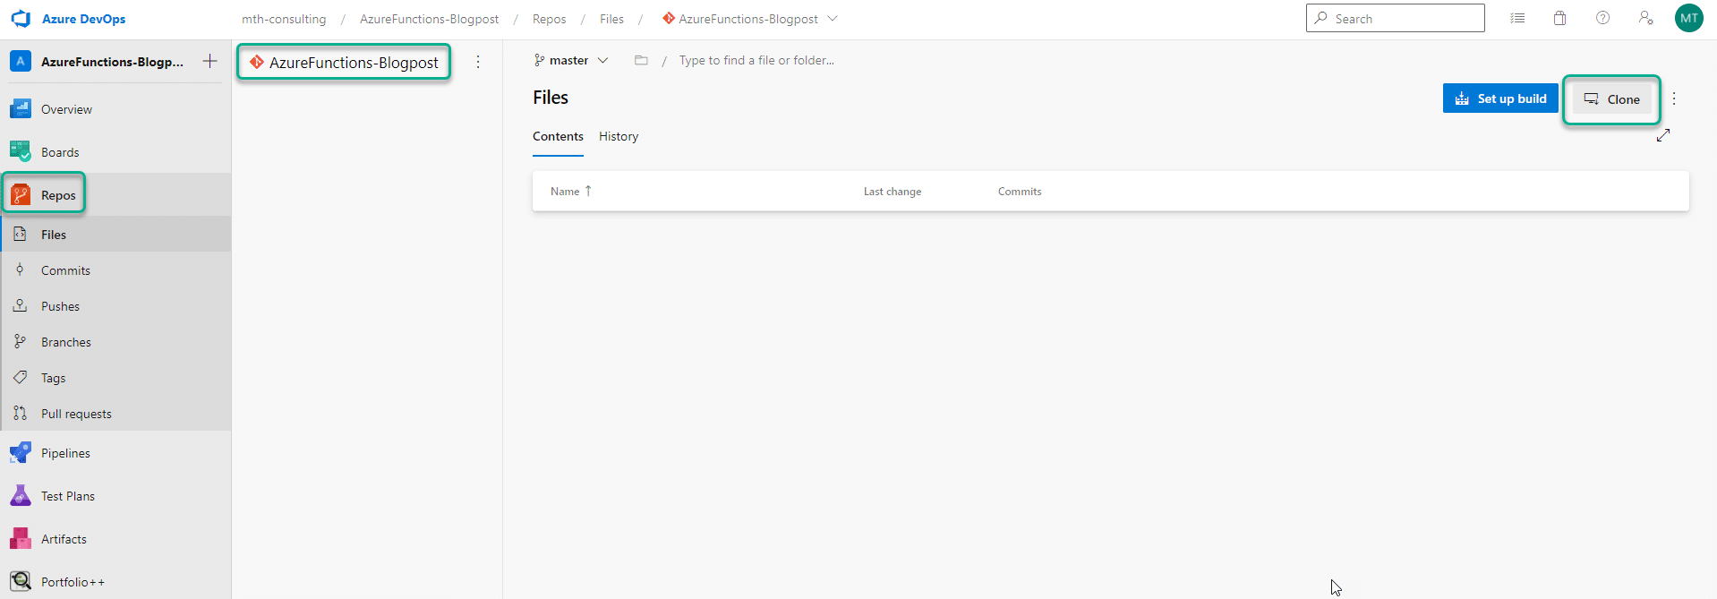Image resolution: width=1717 pixels, height=599 pixels.
Task: Click the project avatar letter A icon
Action: 21,61
